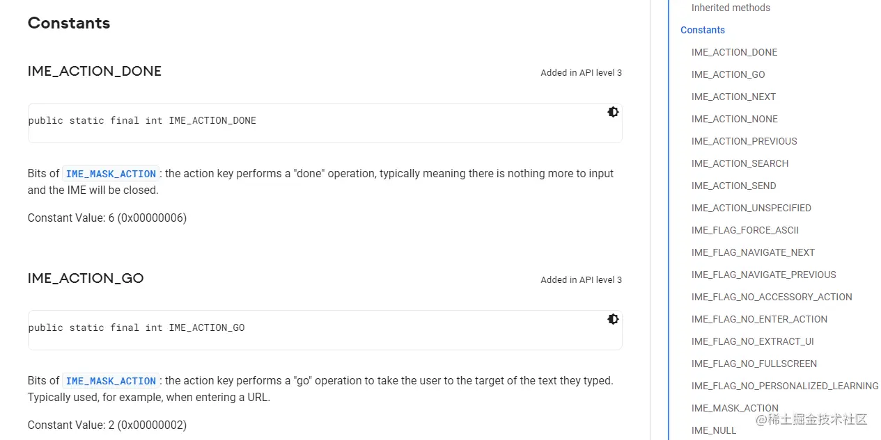Go to IME_ACTION_SEND constant

pos(733,186)
